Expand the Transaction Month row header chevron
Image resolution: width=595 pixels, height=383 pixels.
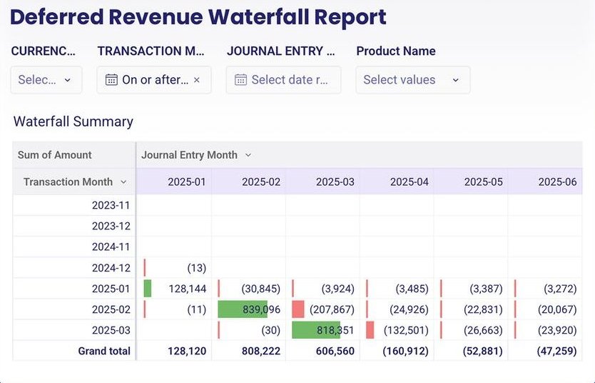[x=123, y=182]
